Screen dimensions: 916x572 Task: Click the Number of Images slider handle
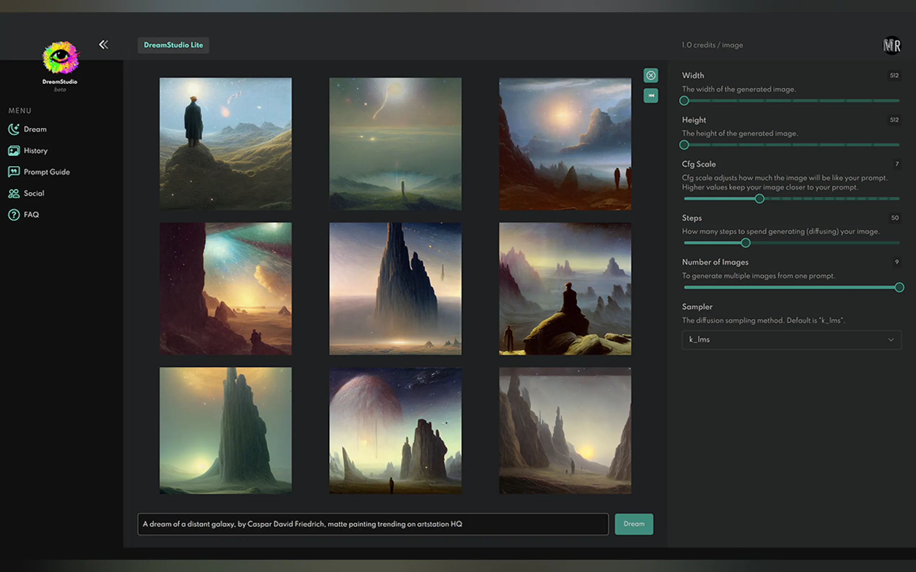pos(899,287)
